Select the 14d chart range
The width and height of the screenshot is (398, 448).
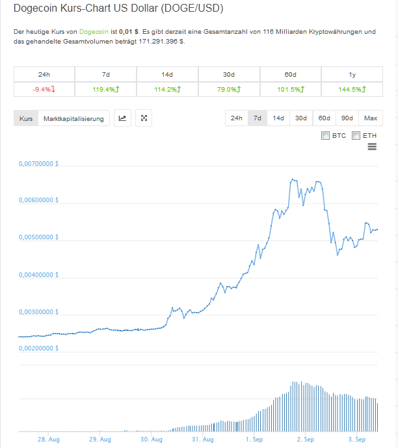(278, 118)
